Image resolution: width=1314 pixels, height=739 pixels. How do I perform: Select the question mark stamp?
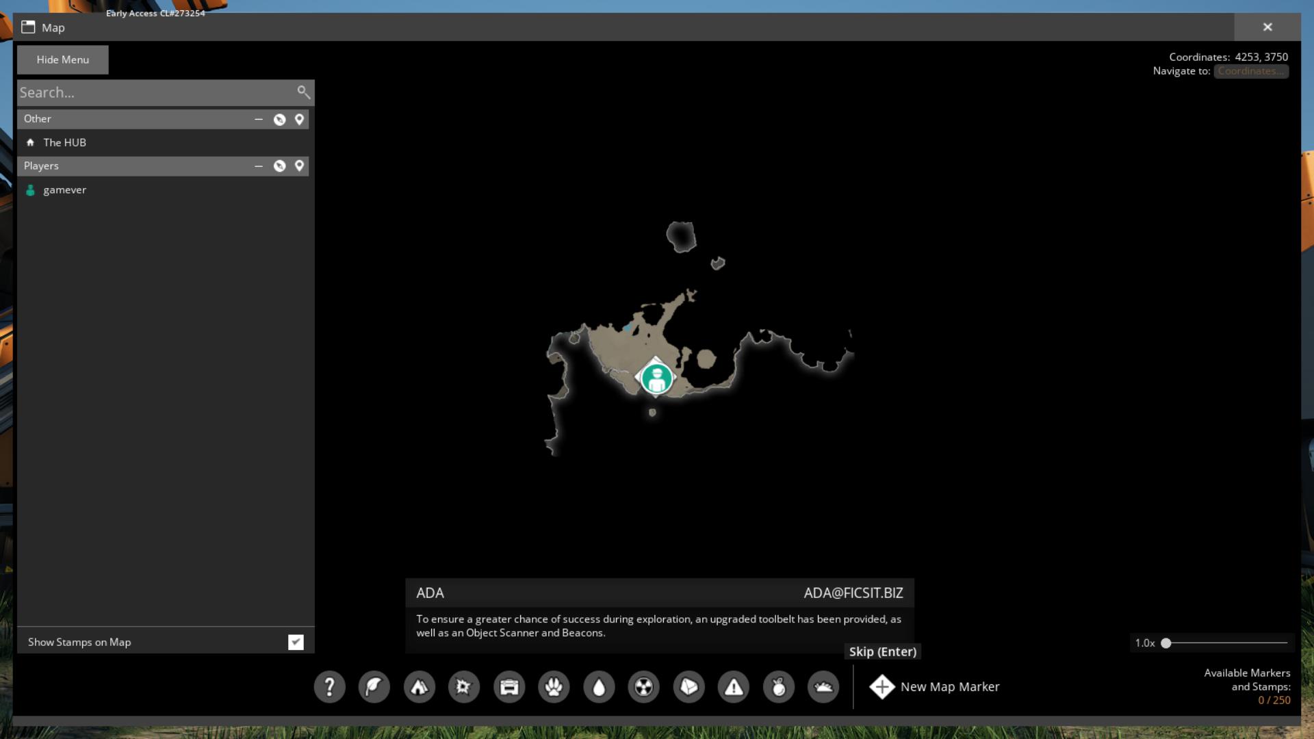click(329, 686)
